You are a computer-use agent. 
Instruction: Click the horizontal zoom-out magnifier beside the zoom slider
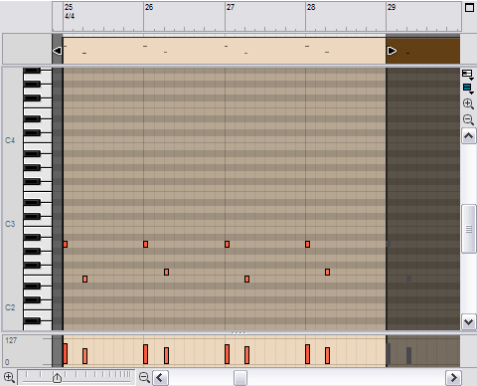pyautogui.click(x=144, y=377)
